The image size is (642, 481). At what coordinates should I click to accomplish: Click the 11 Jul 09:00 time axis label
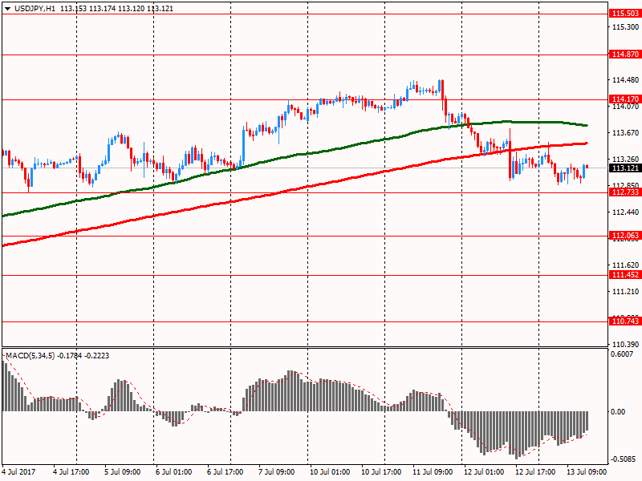click(433, 472)
